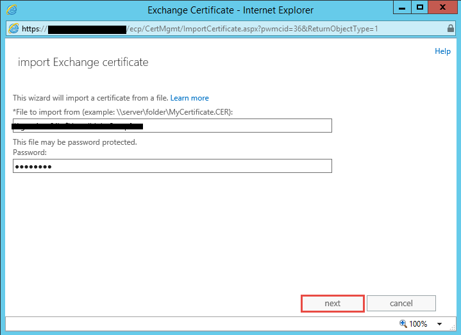Screen dimensions: 461x335
Task: Focus the file to import from field
Action: click(172, 126)
